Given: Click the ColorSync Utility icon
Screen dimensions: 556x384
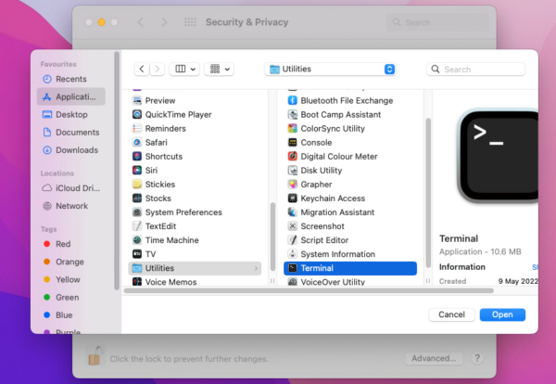Looking at the screenshot, I should pyautogui.click(x=292, y=128).
